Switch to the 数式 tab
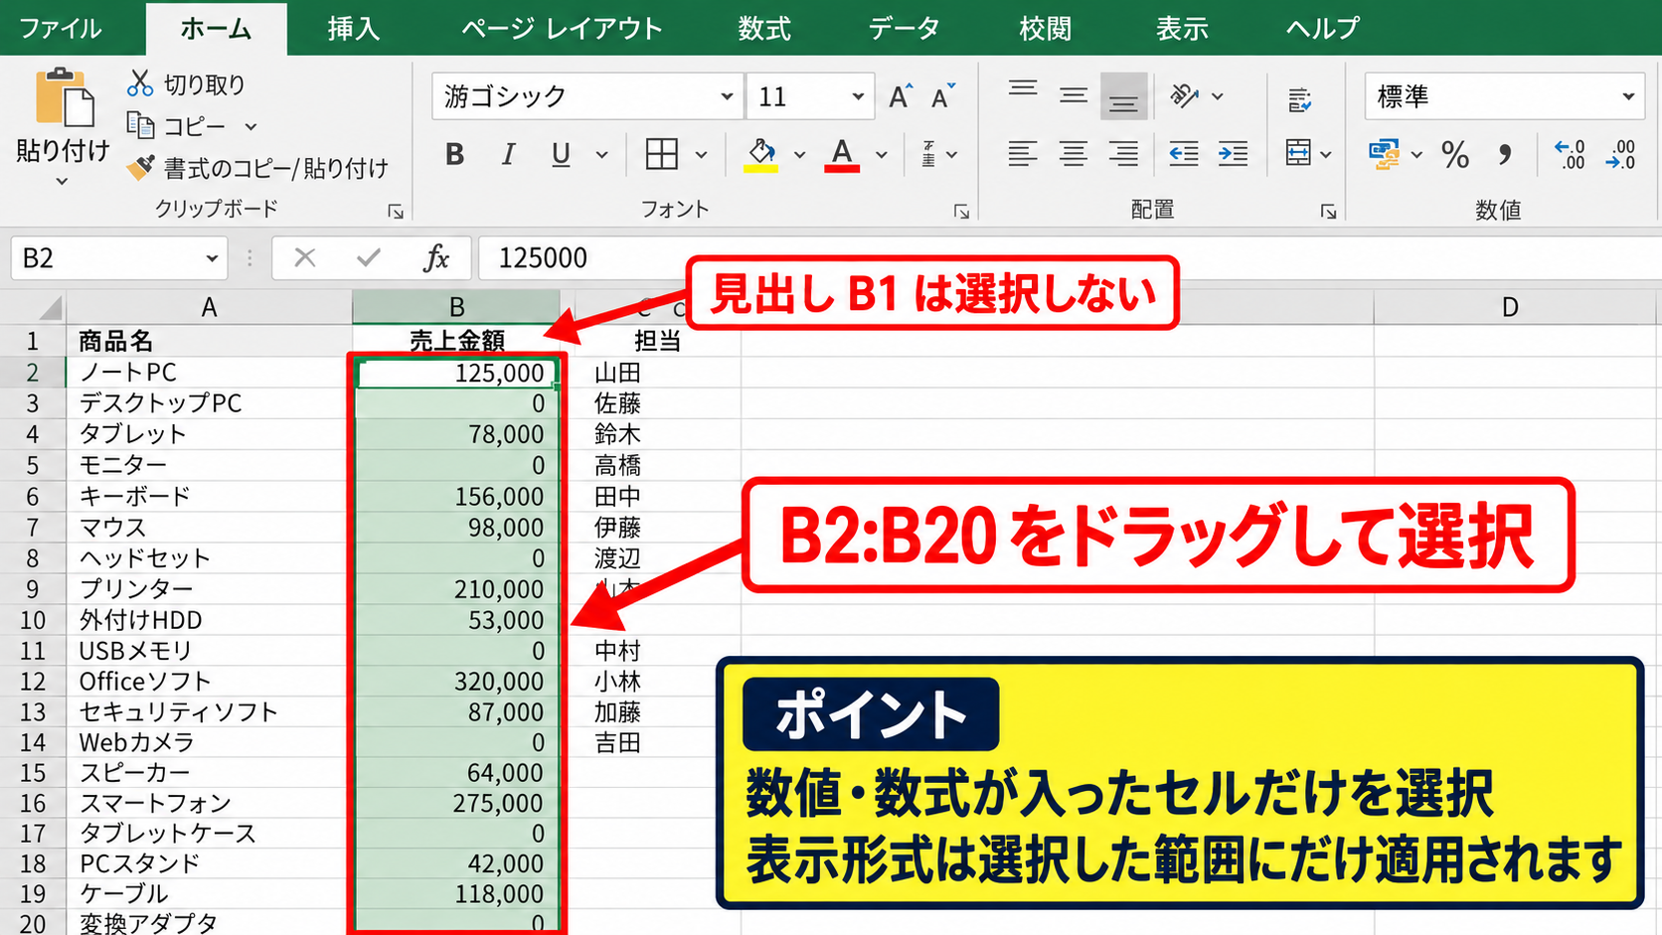Screen dimensions: 1662x935 point(763,28)
